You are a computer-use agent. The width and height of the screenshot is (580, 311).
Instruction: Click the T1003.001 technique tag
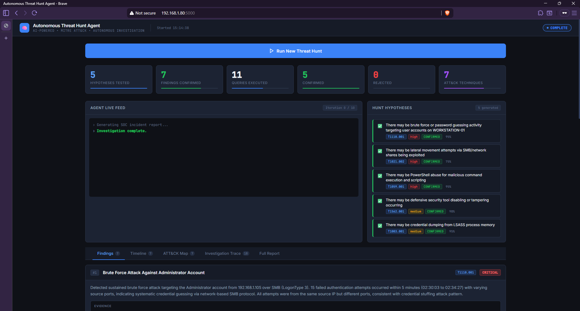tap(396, 232)
